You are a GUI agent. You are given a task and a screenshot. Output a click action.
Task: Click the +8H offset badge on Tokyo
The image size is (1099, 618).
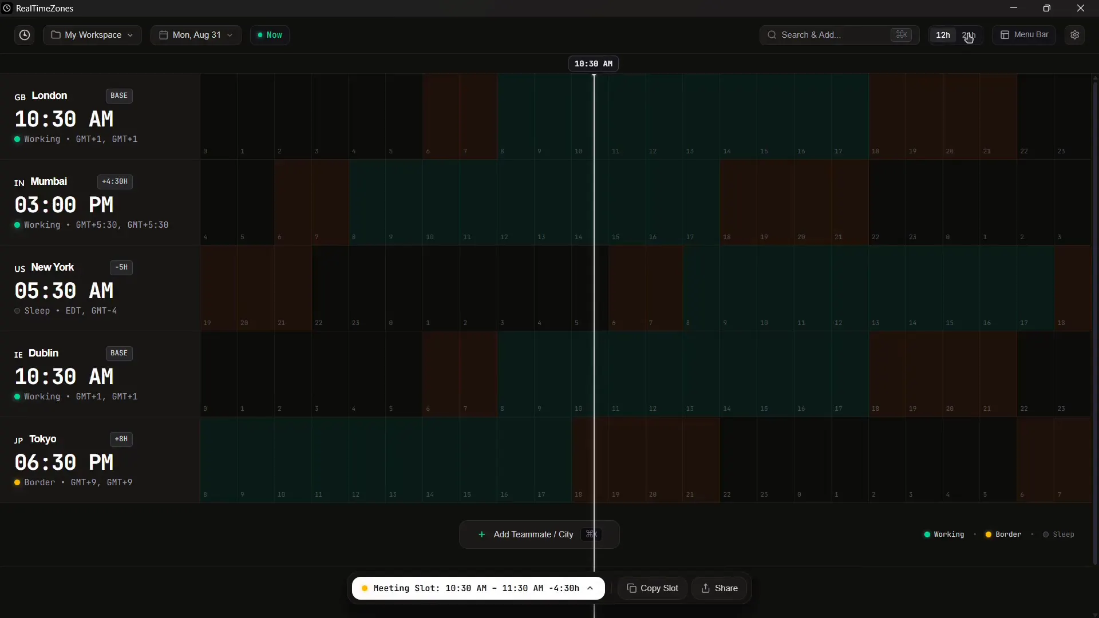click(121, 439)
